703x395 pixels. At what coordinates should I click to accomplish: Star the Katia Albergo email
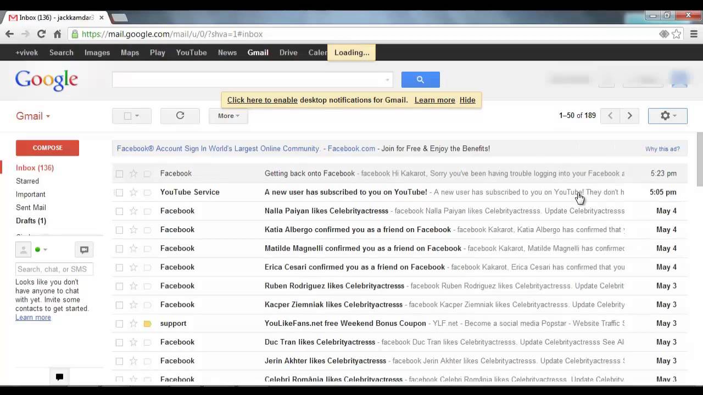[x=133, y=229]
